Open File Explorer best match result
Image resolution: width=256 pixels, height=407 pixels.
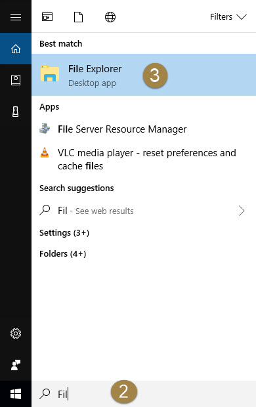[x=144, y=75]
